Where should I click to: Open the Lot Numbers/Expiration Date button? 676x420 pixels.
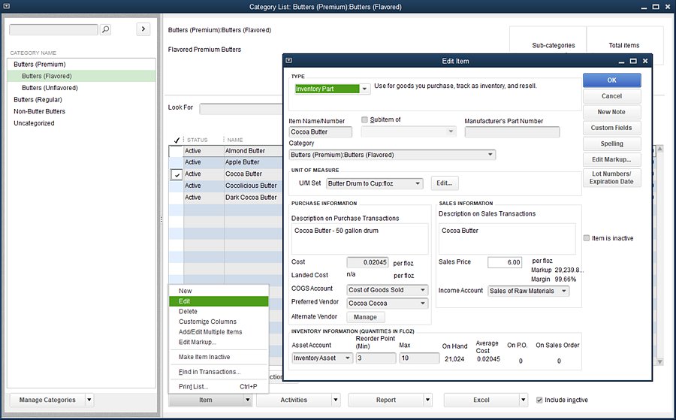click(x=611, y=178)
